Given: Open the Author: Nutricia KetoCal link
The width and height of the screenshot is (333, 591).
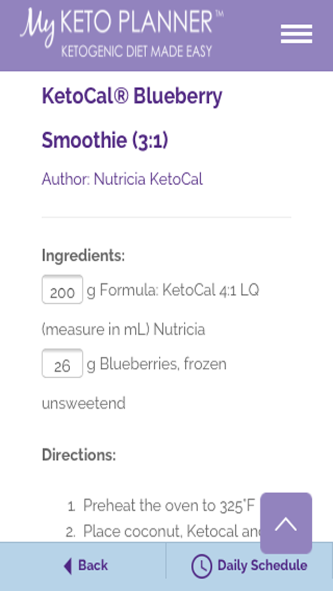Looking at the screenshot, I should (x=122, y=179).
